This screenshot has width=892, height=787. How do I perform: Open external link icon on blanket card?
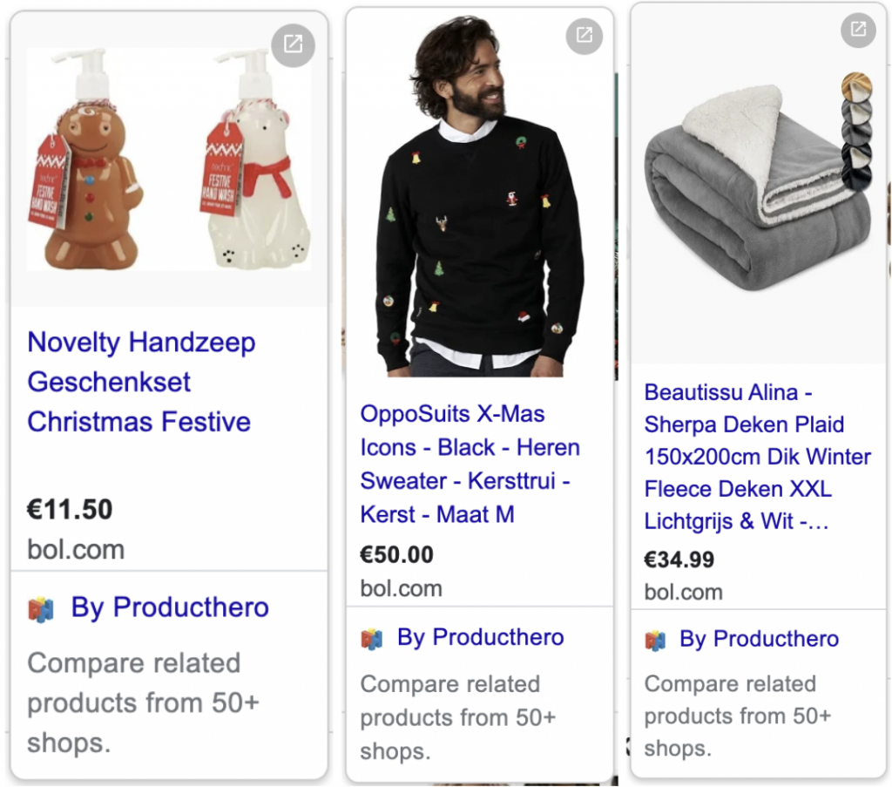(x=858, y=29)
